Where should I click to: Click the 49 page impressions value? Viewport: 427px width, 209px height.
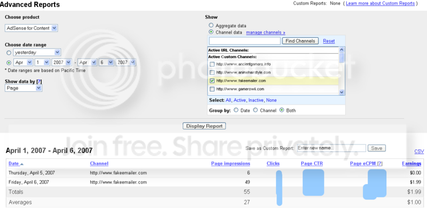pos(248,182)
